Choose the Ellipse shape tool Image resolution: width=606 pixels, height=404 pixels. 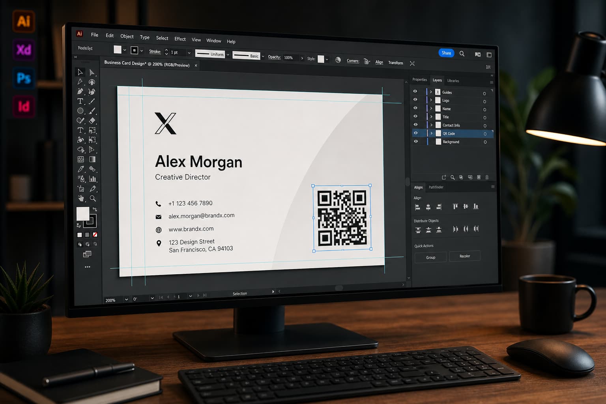(x=80, y=111)
